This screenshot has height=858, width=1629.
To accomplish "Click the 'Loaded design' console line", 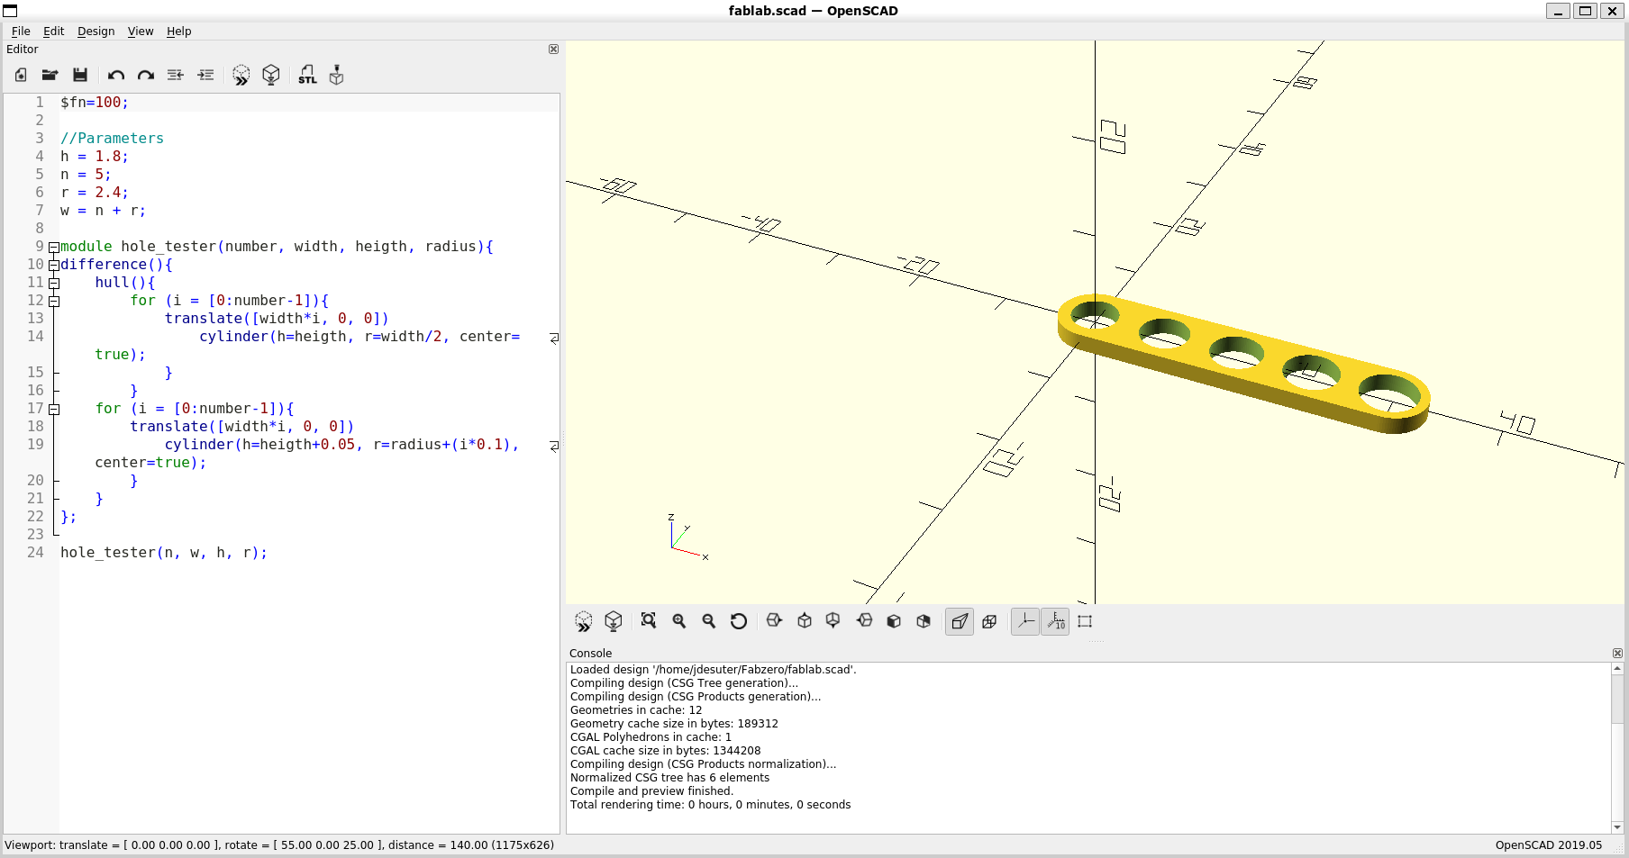I will tap(714, 670).
